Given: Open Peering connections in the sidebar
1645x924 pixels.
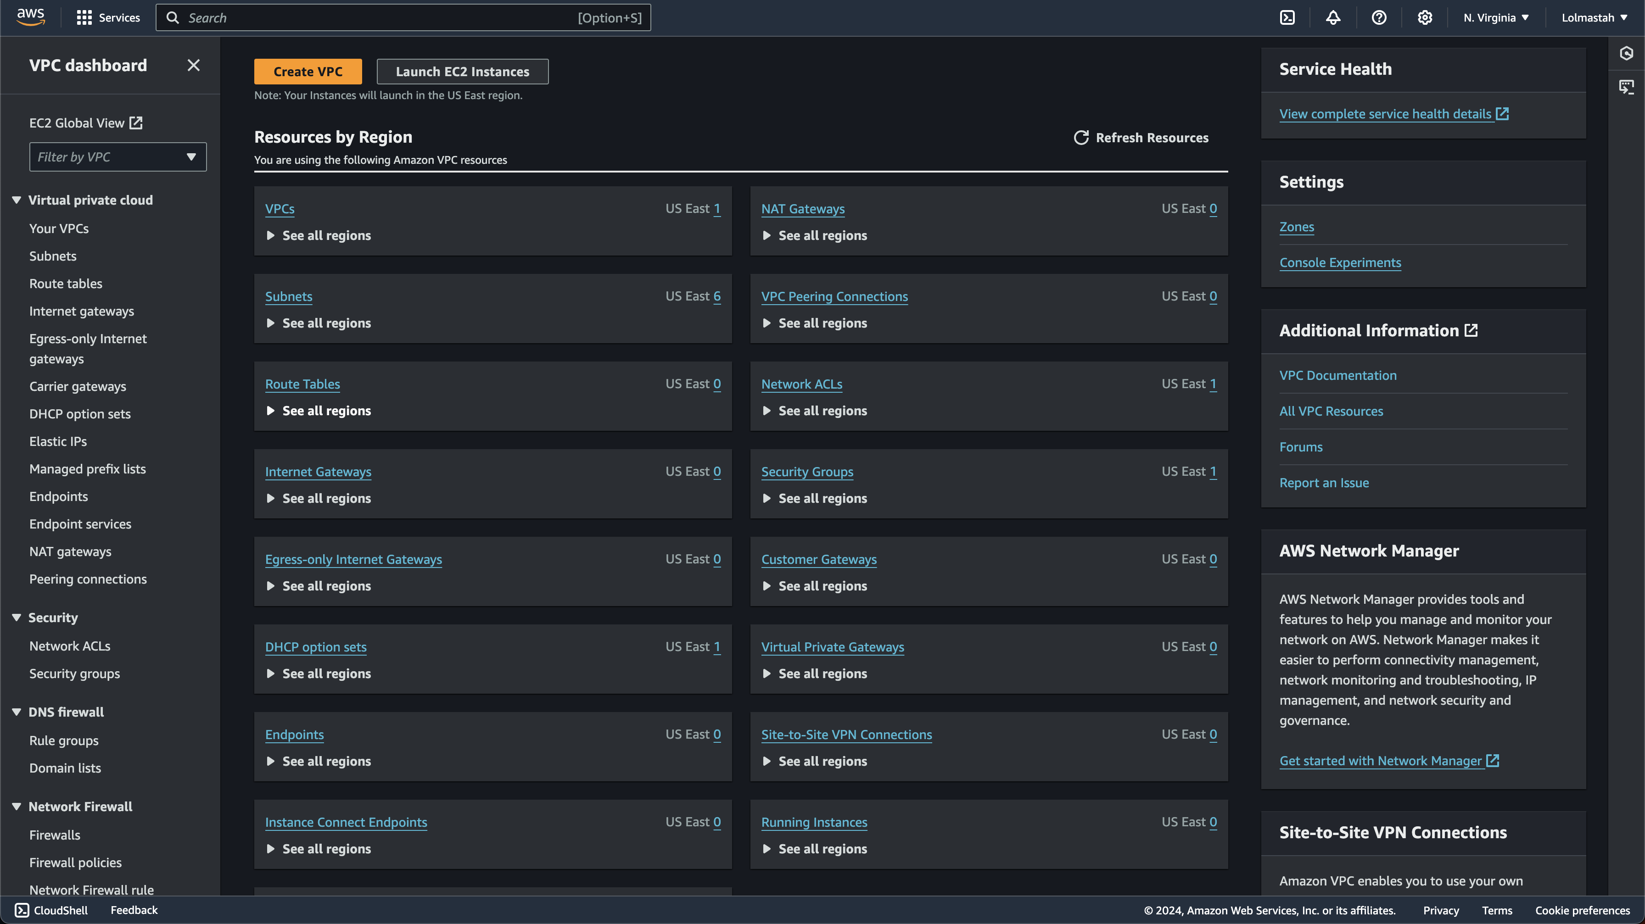Looking at the screenshot, I should click(x=88, y=579).
